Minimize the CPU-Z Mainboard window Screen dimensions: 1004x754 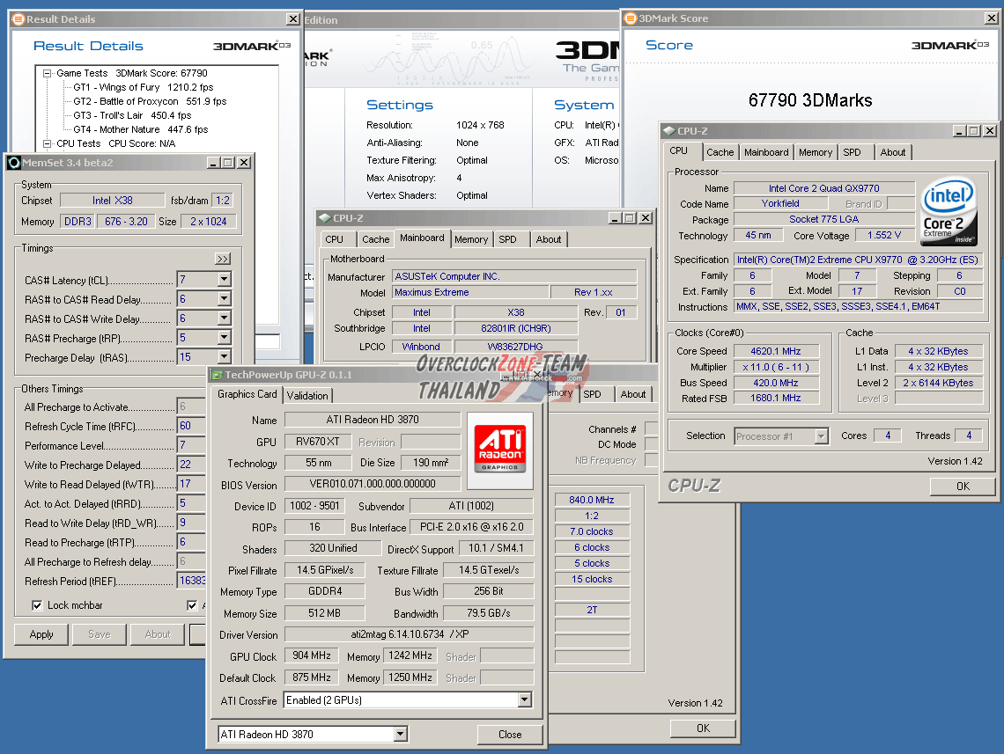[616, 218]
